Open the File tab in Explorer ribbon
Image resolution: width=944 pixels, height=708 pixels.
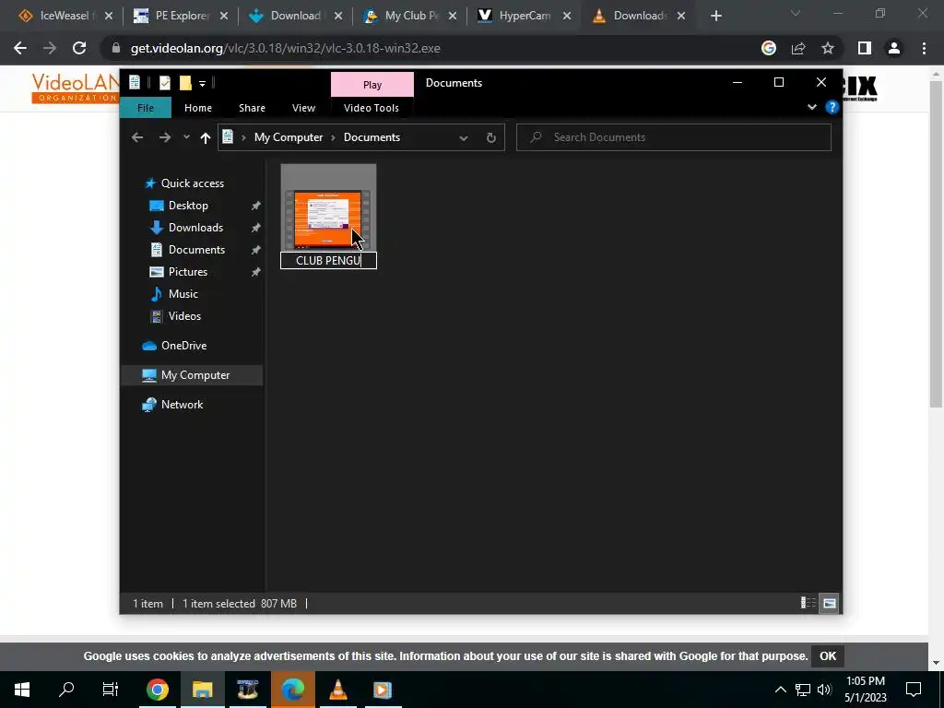[145, 108]
